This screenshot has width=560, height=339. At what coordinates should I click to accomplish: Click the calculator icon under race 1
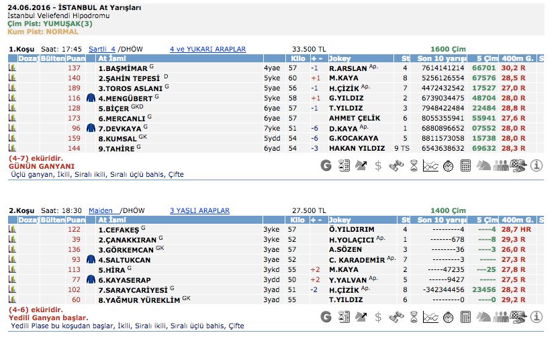[465, 165]
